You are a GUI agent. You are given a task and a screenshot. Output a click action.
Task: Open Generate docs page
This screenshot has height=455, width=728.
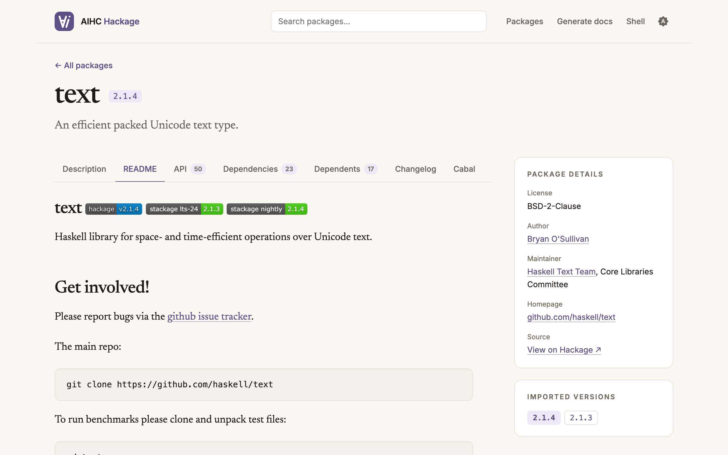click(x=584, y=21)
